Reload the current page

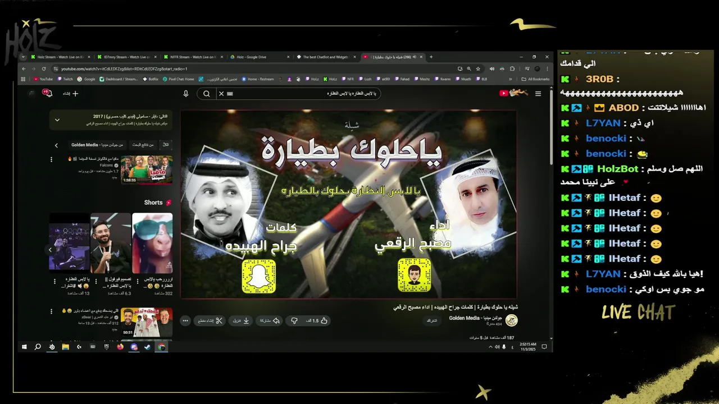43,68
